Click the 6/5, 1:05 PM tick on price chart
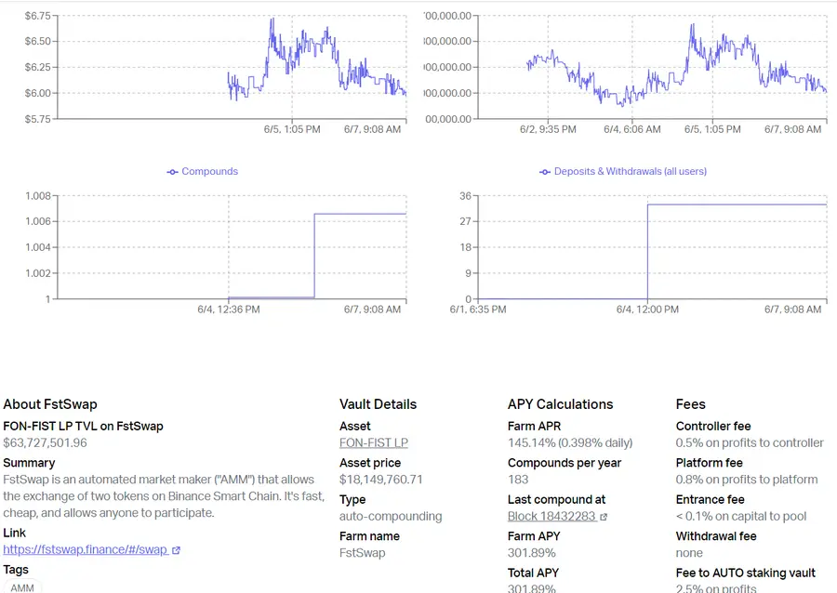 click(292, 129)
